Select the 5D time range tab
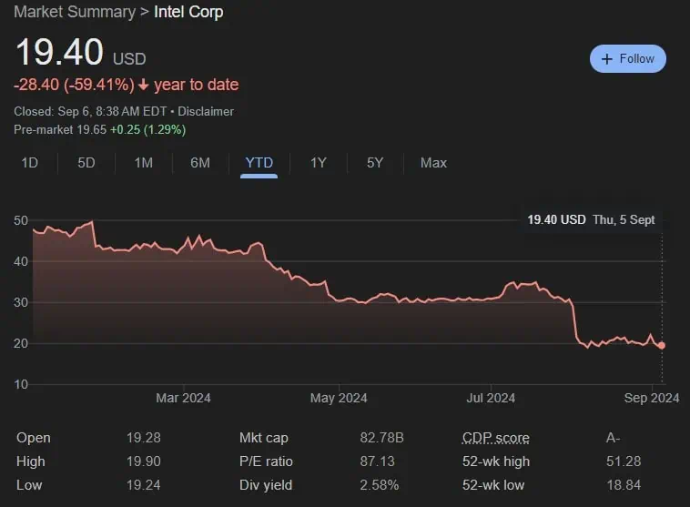690x507 pixels. pyautogui.click(x=86, y=163)
